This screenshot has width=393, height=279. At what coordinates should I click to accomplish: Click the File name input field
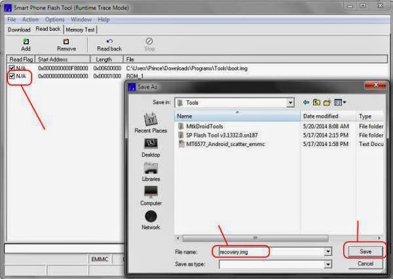pos(271,251)
